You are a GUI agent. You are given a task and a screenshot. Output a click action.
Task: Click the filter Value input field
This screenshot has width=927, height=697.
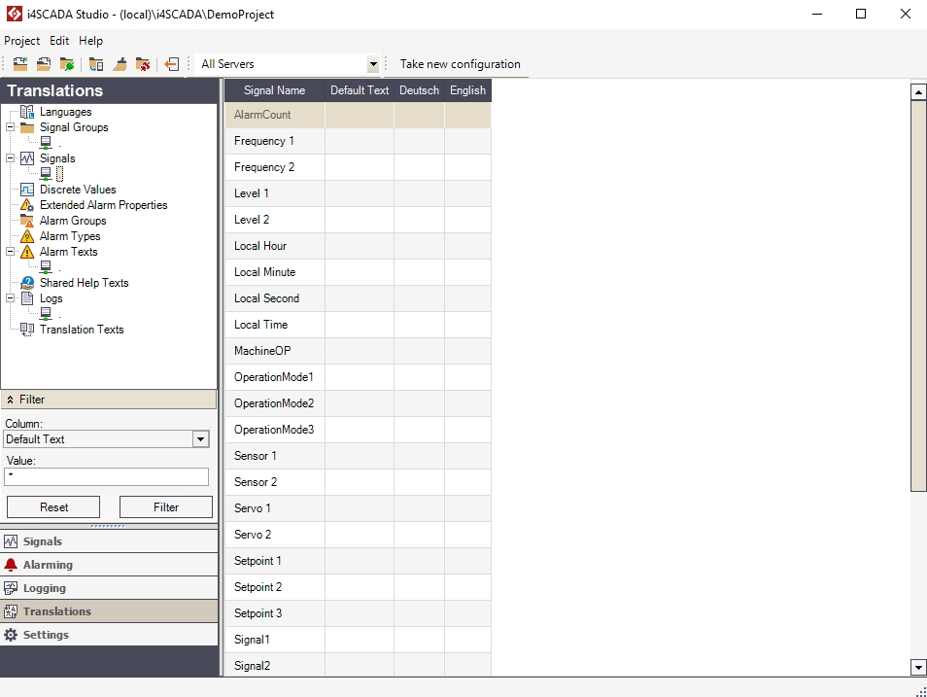click(x=107, y=476)
